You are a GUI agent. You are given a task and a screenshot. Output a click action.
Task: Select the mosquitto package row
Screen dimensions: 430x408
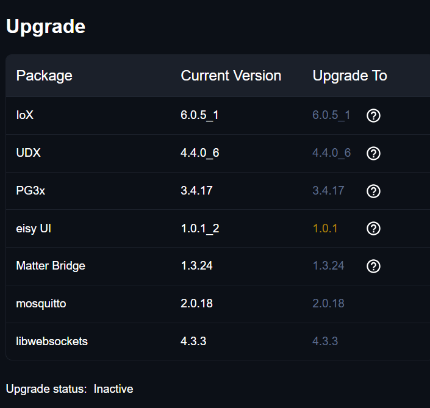point(41,304)
